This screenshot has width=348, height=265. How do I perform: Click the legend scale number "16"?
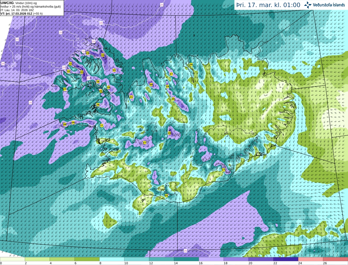pos(201,263)
